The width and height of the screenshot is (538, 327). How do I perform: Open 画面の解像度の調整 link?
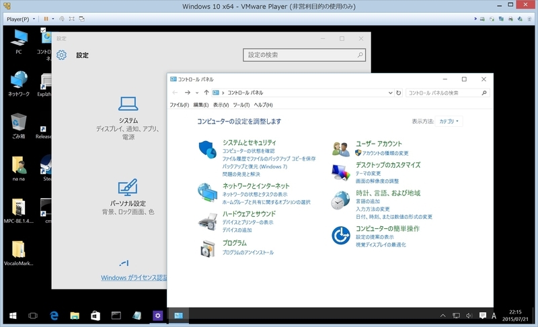click(377, 181)
